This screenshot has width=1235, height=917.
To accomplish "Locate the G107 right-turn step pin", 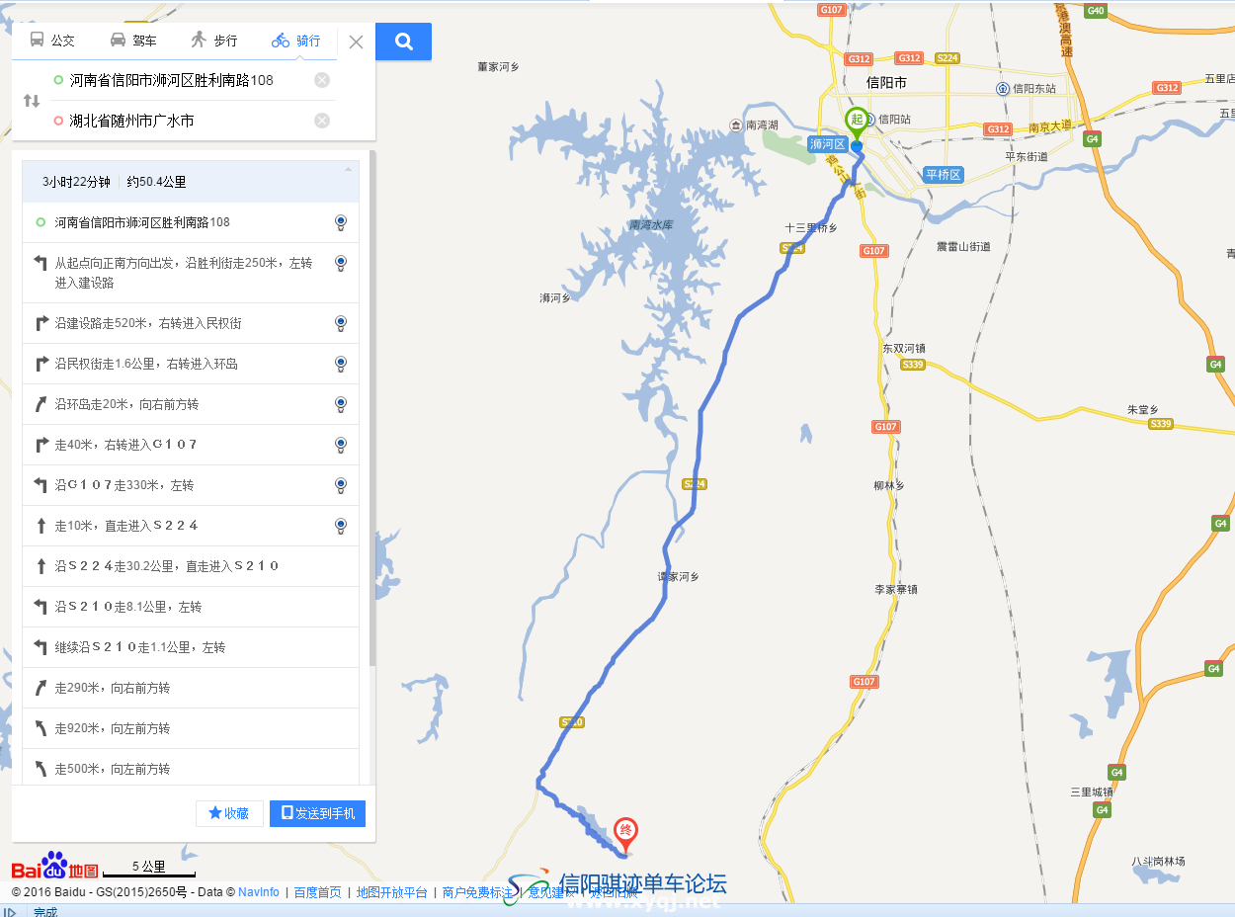I will click(x=341, y=445).
